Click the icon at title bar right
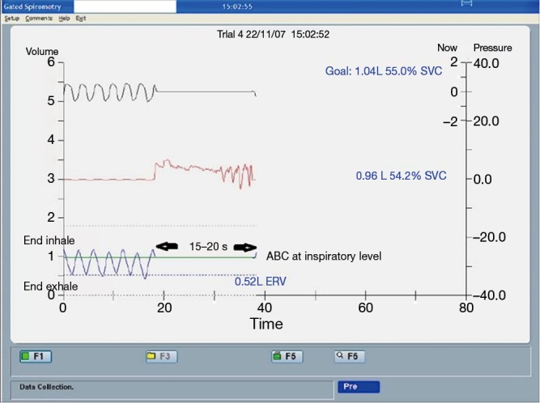Image resolution: width=540 pixels, height=403 pixels. click(x=466, y=5)
